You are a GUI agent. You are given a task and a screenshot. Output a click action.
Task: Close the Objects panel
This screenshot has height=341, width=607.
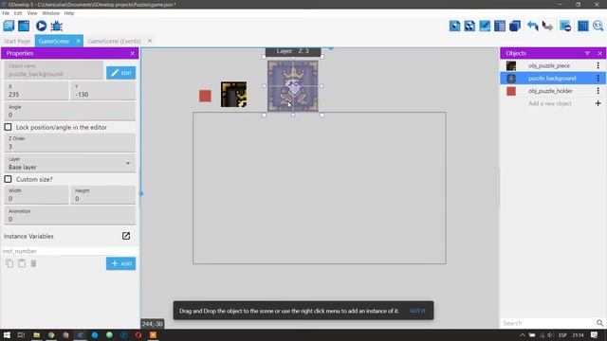click(x=600, y=53)
